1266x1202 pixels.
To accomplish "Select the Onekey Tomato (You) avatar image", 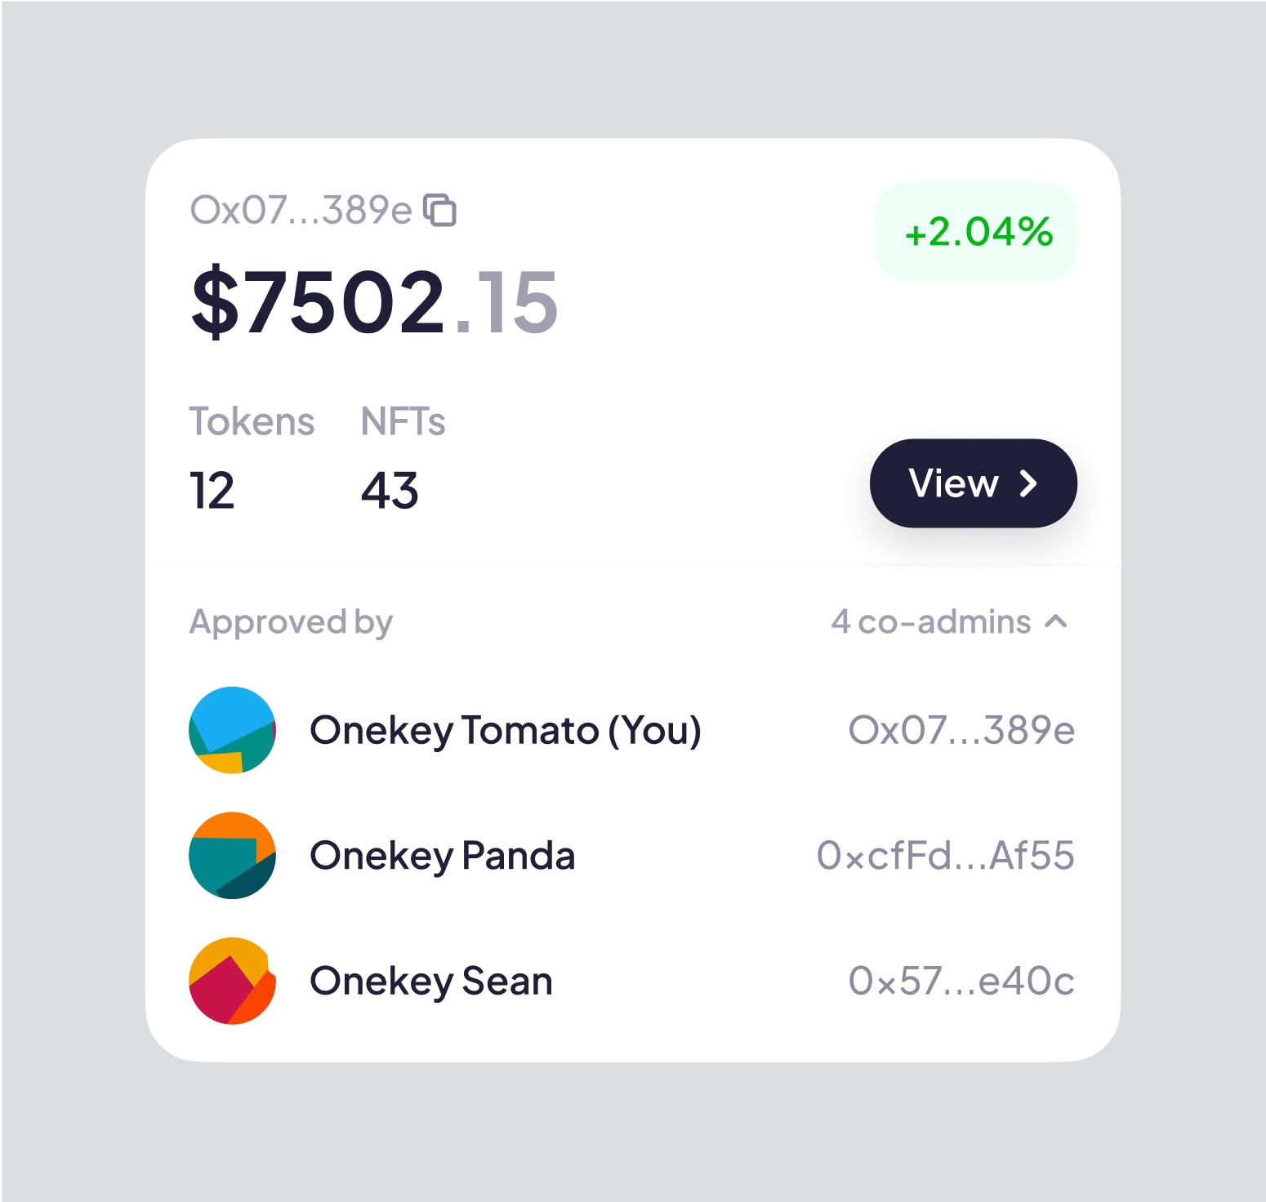I will [232, 730].
